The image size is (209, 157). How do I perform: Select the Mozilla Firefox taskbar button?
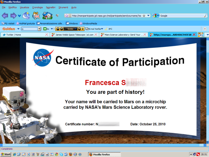[104, 155]
